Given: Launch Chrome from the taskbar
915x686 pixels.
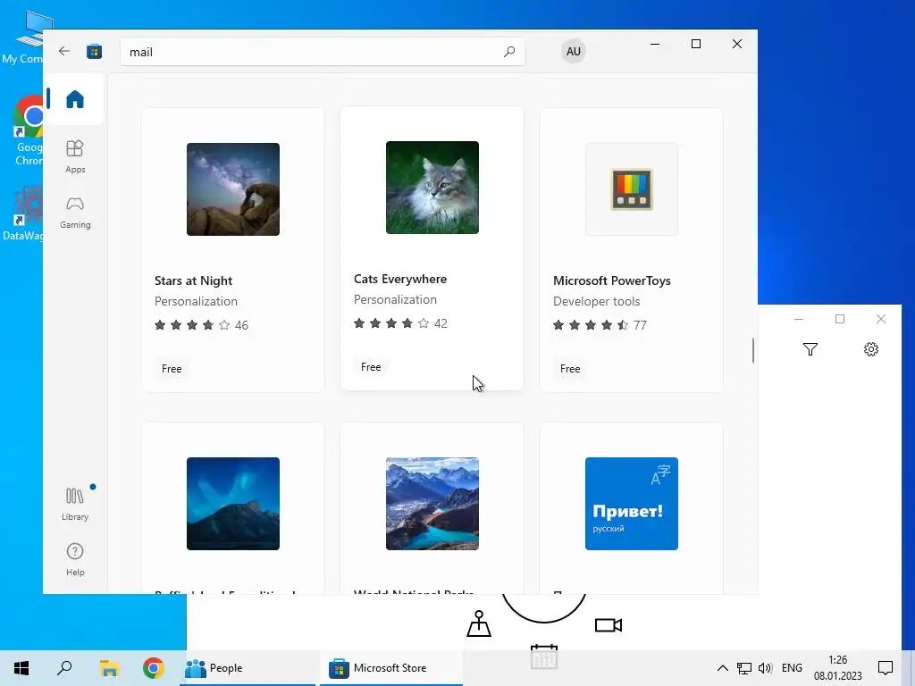Looking at the screenshot, I should tap(154, 668).
